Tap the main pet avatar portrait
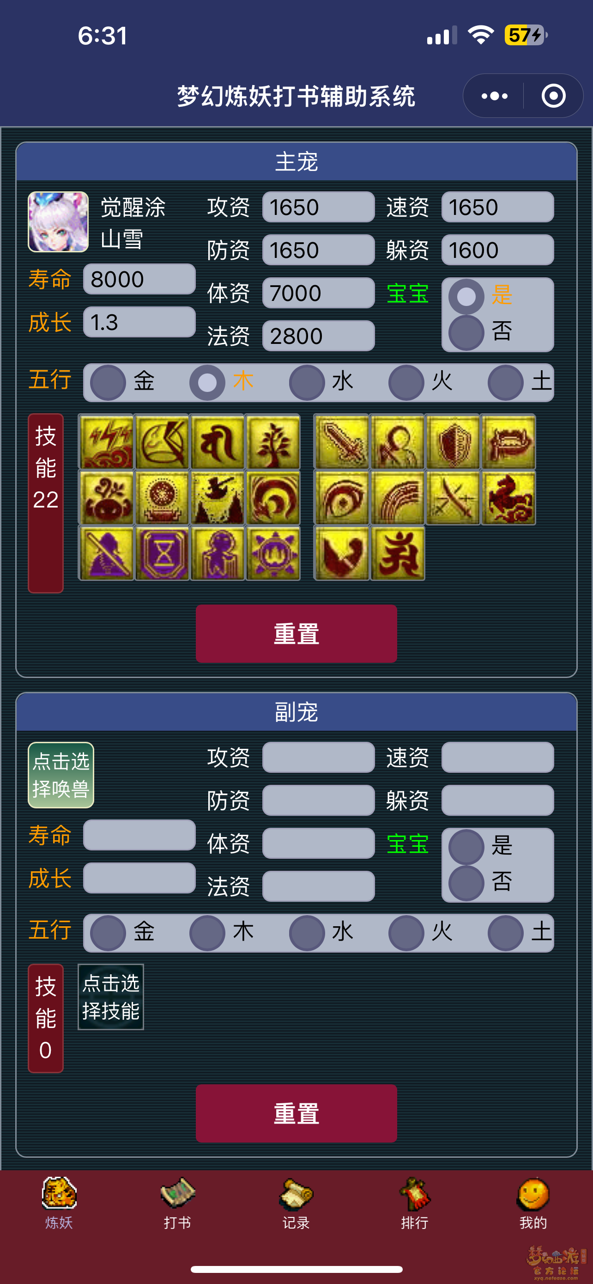593x1284 pixels. [x=58, y=222]
